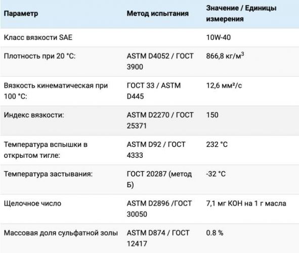
Task: Click Вязкость кинематическая при 100 °C label
Action: coord(56,91)
